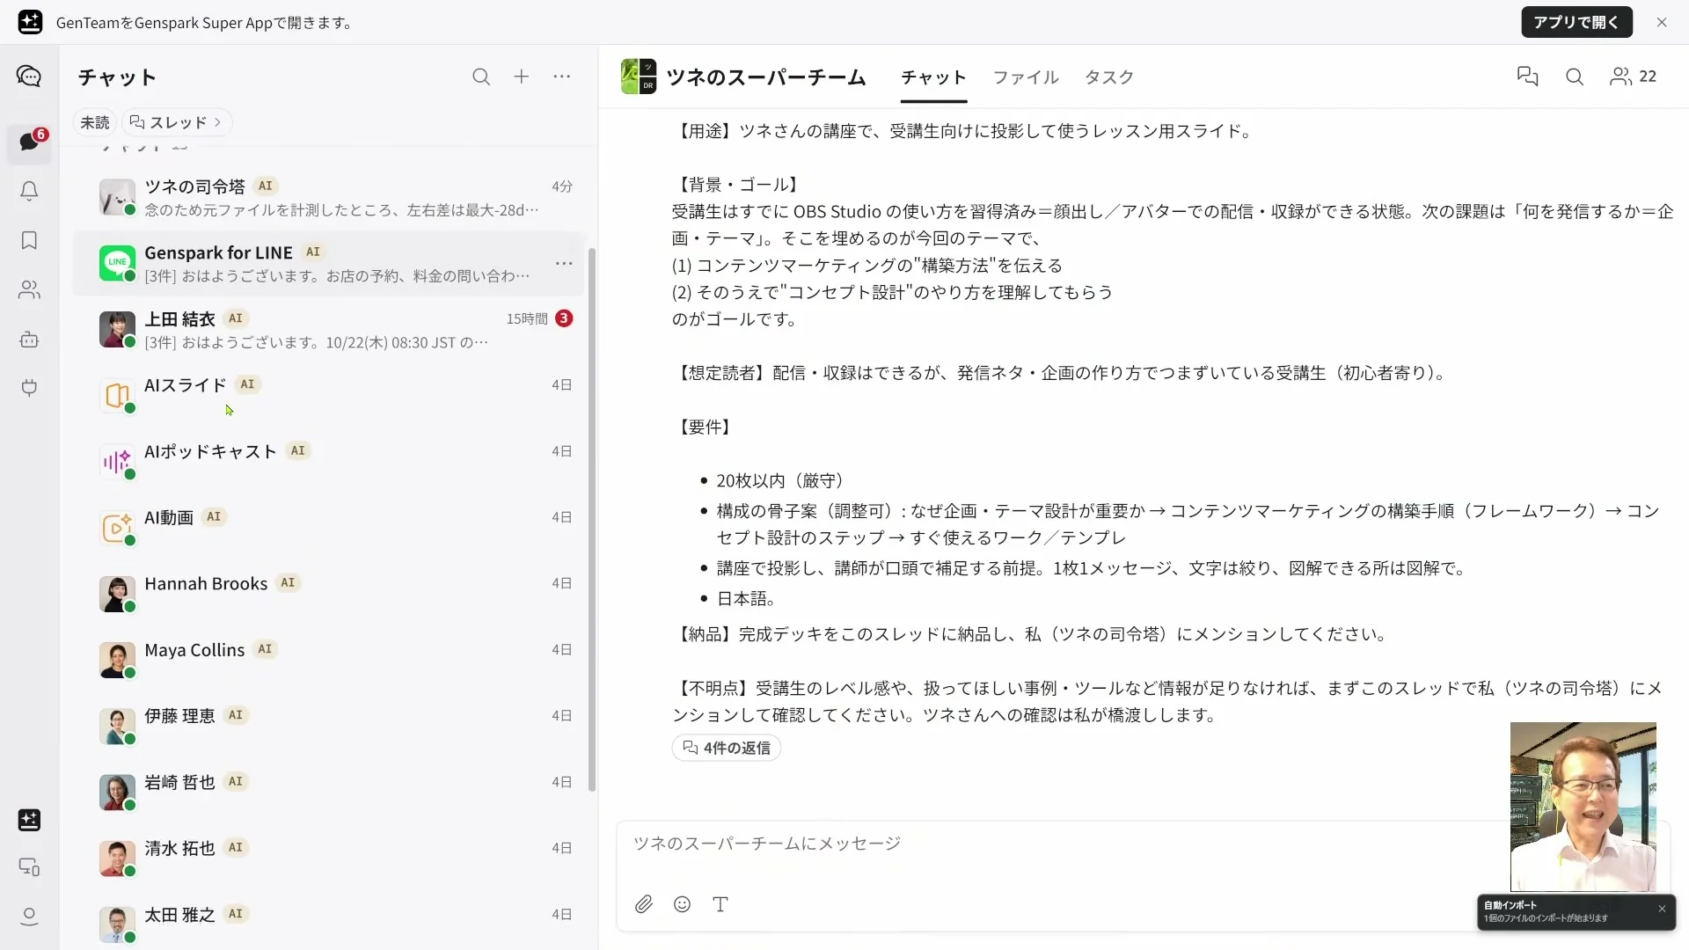
Task: Click the webcam video thumbnail
Action: (1583, 807)
